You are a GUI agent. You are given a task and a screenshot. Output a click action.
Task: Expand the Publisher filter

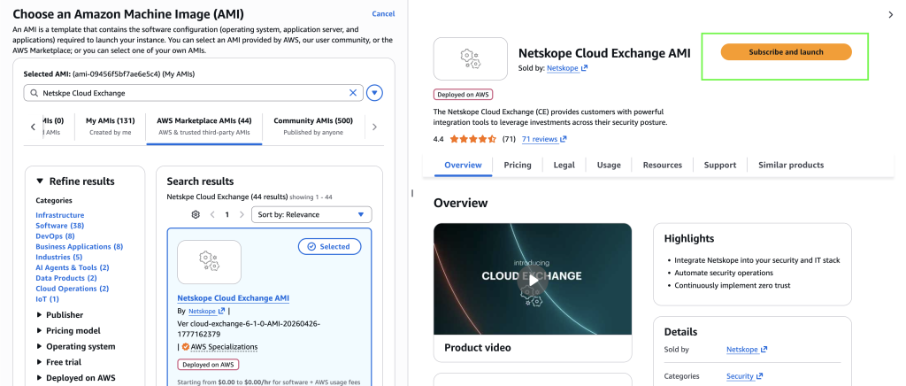[59, 315]
